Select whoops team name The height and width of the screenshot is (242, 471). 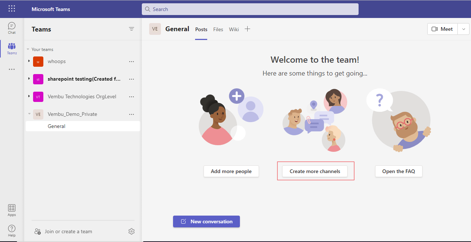57,62
